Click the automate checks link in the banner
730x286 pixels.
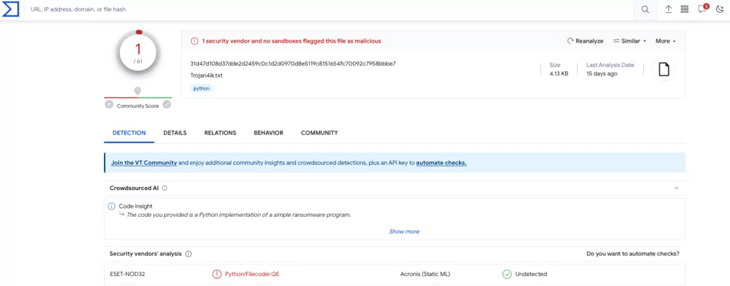pyautogui.click(x=441, y=163)
